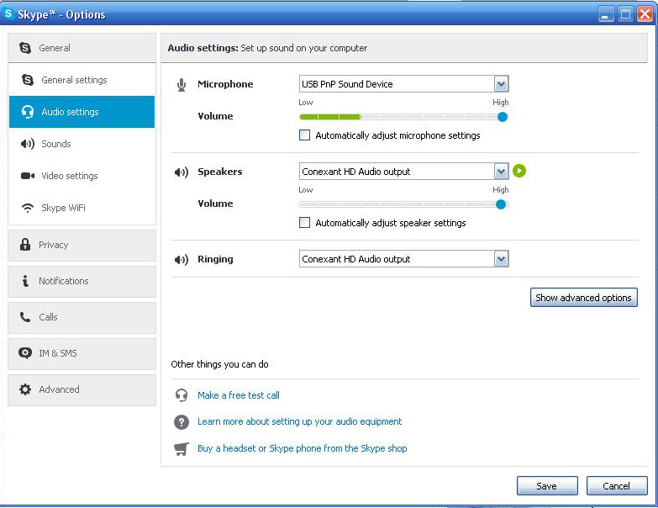Click the WiFi icon for Skype WiFi

pos(28,208)
